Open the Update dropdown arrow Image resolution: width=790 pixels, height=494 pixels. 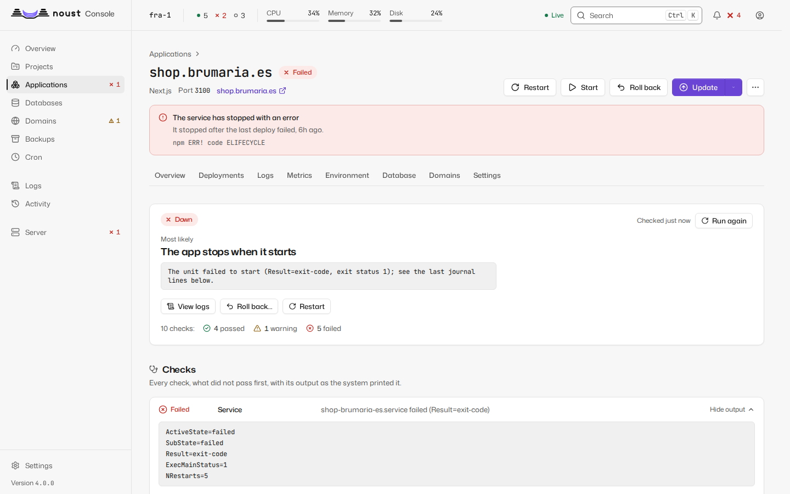(x=733, y=87)
